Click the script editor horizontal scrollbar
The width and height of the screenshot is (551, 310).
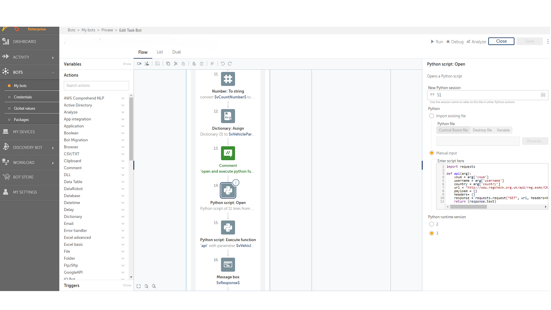click(x=468, y=207)
